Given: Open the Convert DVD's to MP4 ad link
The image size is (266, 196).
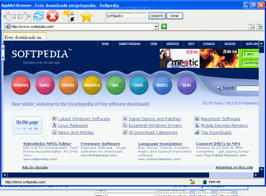Looking at the screenshot, I should (218, 144).
